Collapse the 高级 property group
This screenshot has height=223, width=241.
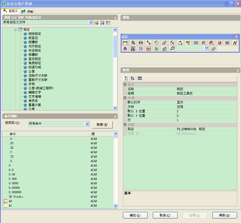tap(125, 124)
